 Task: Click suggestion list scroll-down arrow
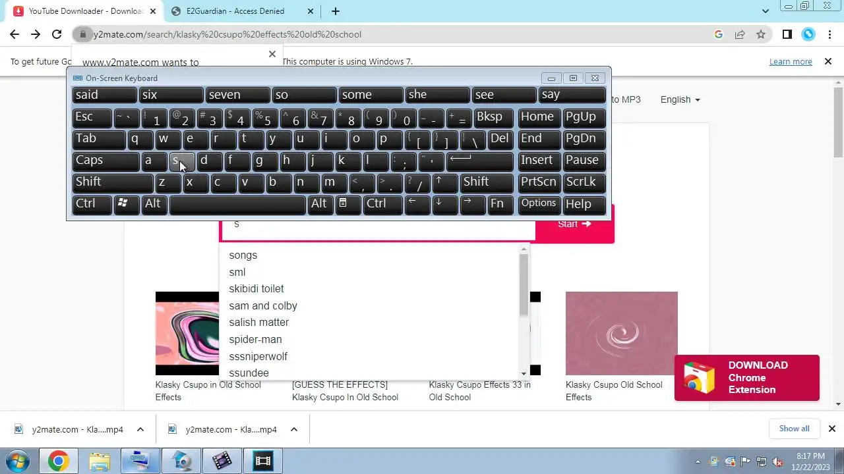[524, 373]
